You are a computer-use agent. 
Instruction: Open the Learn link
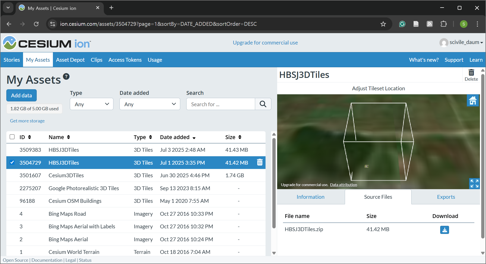pyautogui.click(x=476, y=60)
